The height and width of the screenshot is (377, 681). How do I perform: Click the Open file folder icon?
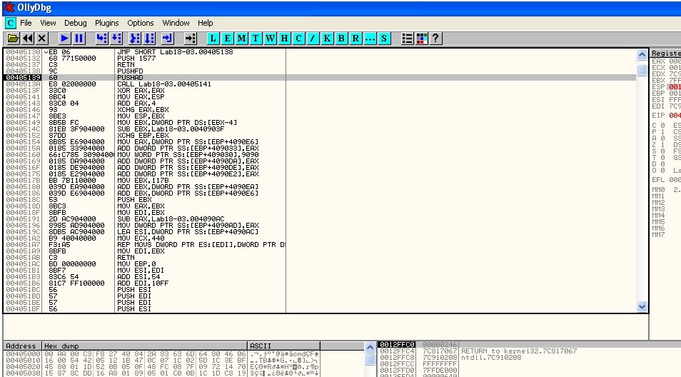pos(13,38)
